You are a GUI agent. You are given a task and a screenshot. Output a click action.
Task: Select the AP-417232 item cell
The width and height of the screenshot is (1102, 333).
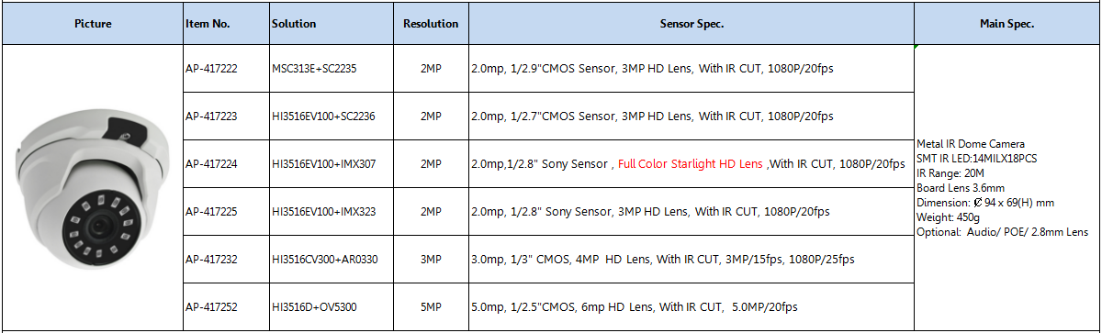(x=226, y=260)
